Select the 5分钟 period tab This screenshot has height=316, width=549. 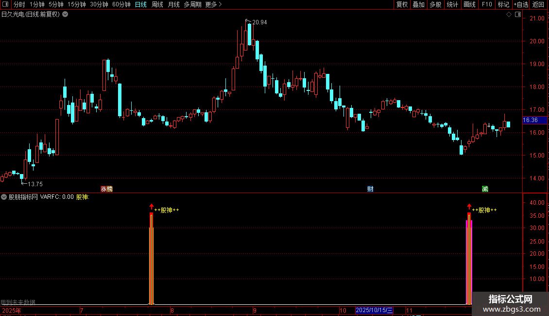click(x=56, y=4)
